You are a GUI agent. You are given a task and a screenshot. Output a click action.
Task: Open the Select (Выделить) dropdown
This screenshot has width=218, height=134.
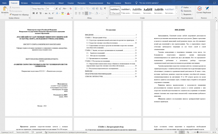pyautogui.click(x=187, y=14)
